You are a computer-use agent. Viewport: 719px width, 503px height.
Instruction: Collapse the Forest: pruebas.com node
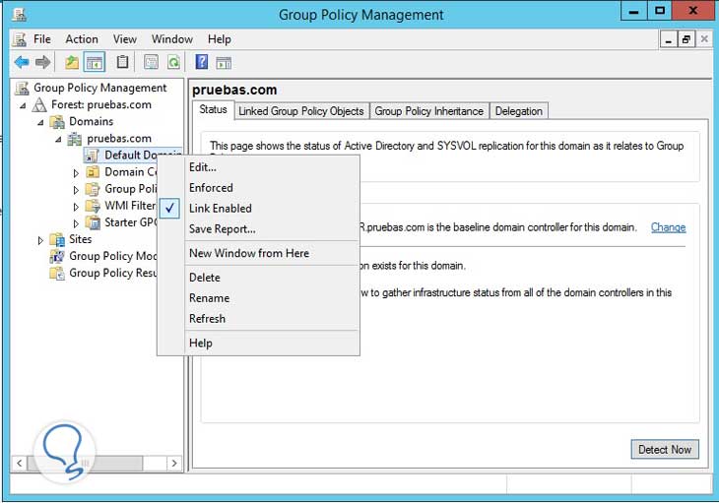tap(23, 106)
